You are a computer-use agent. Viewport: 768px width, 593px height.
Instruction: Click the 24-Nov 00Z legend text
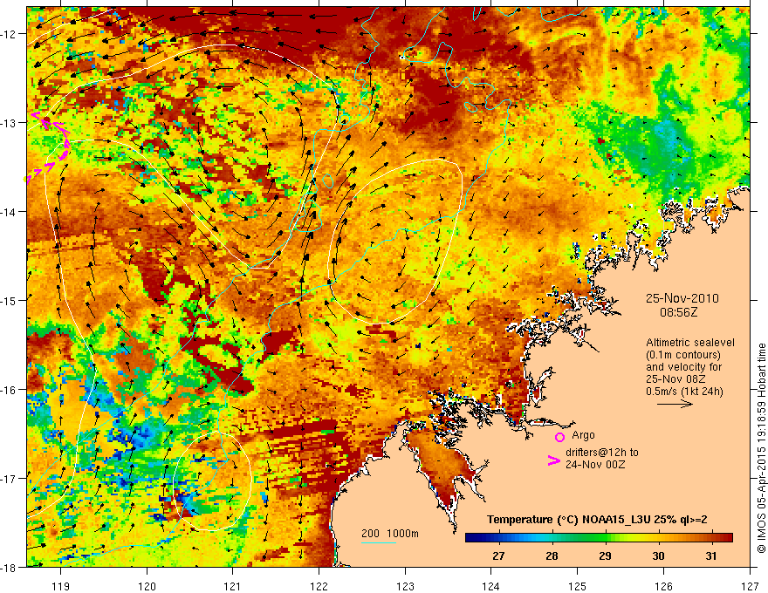coord(595,464)
